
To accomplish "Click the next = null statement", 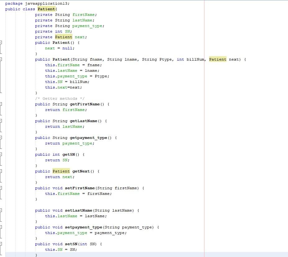I will click(58, 48).
